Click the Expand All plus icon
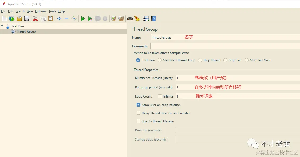The height and width of the screenshot is (157, 300). point(59,19)
